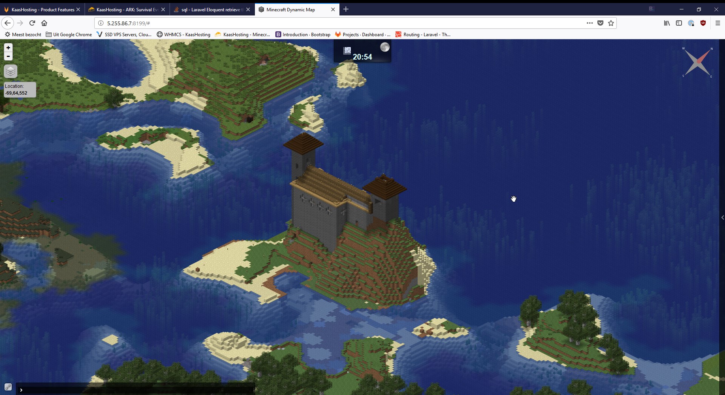The height and width of the screenshot is (395, 725).
Task: Close the Minecraft Dynamic Map tab
Action: click(x=333, y=9)
